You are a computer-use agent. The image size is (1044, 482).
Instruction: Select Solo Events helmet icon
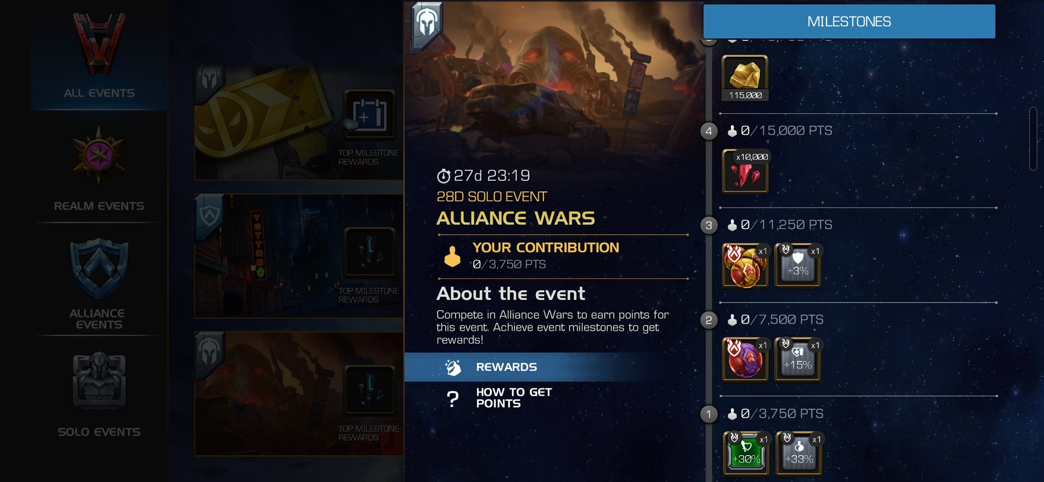[x=99, y=382]
